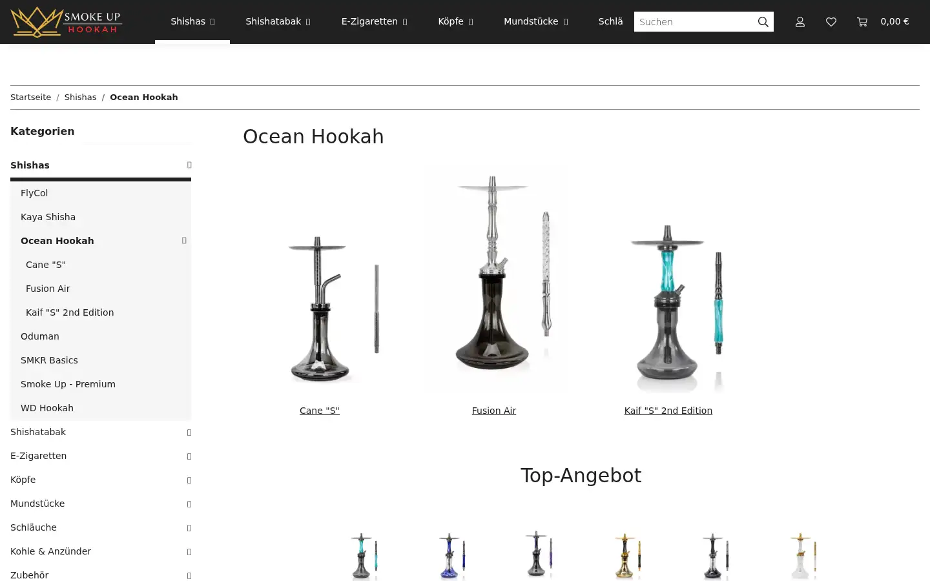The height and width of the screenshot is (581, 930).
Task: Click the purple hookah Top-Angebot thumbnail
Action: [539, 554]
